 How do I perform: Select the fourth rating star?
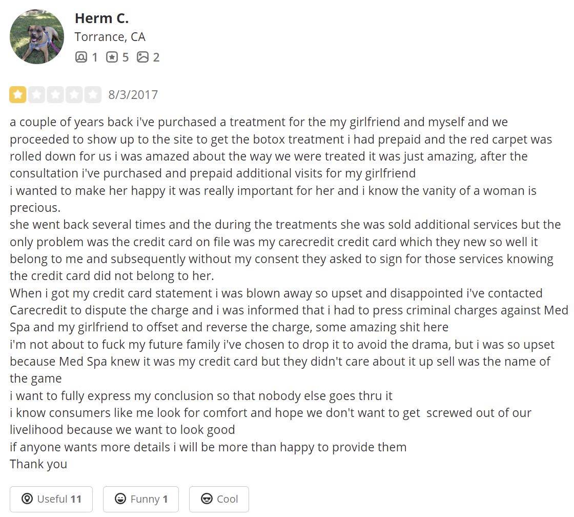coord(74,94)
